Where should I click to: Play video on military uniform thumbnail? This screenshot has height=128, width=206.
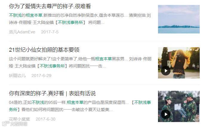pos(166,114)
